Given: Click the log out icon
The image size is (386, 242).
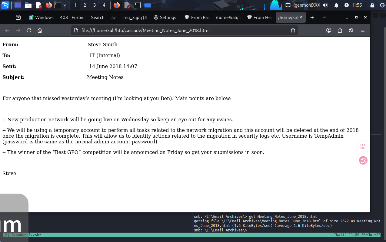Looking at the screenshot, I should [x=382, y=5].
